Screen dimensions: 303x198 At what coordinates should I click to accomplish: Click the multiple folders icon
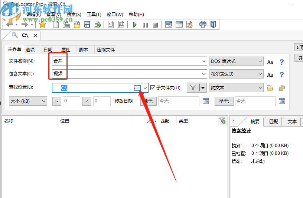(x=282, y=88)
